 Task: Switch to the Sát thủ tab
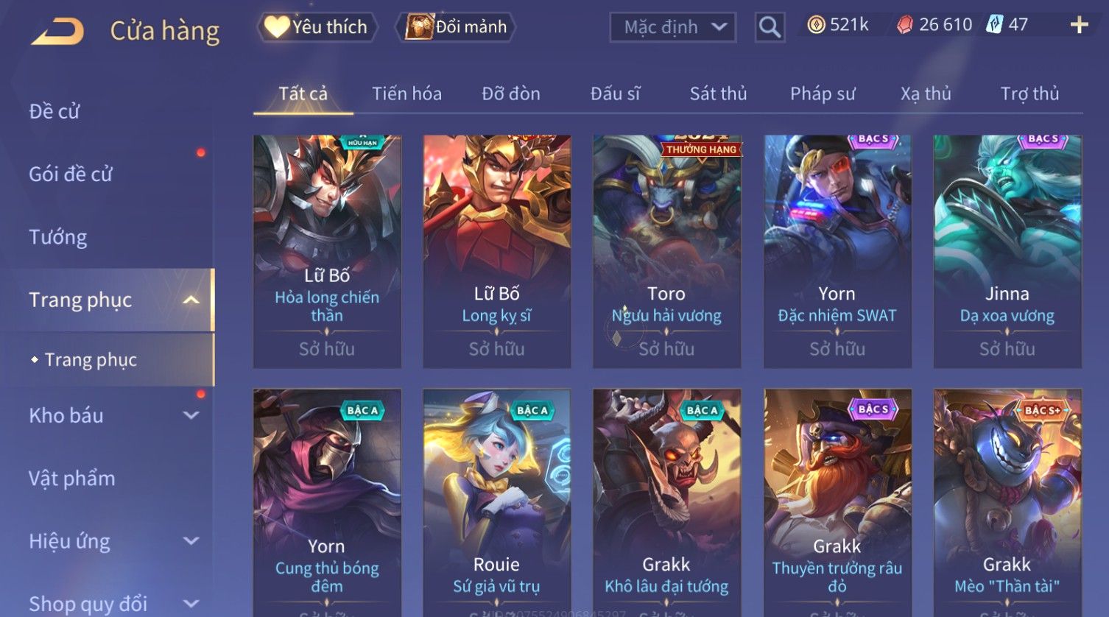[718, 94]
